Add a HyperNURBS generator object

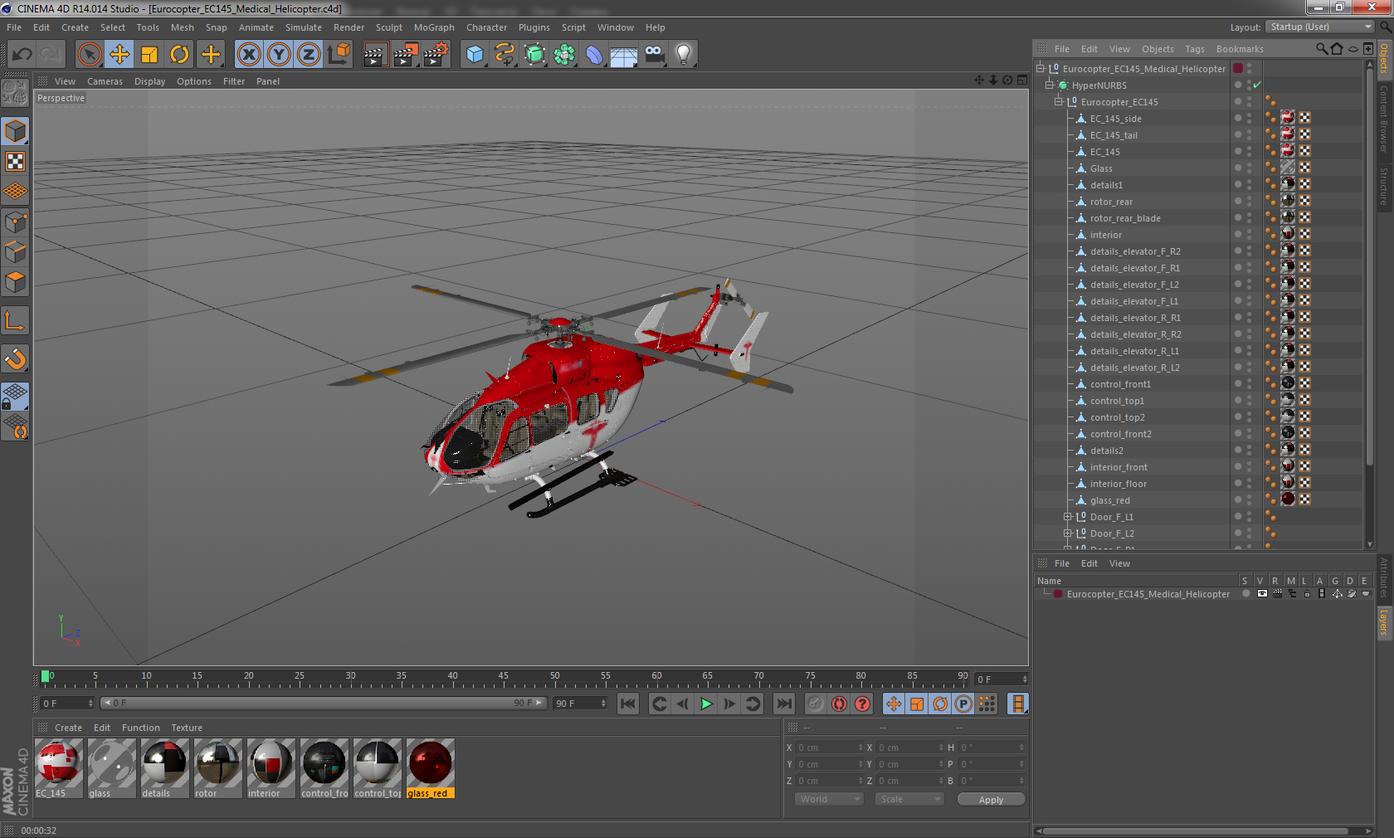[x=534, y=55]
